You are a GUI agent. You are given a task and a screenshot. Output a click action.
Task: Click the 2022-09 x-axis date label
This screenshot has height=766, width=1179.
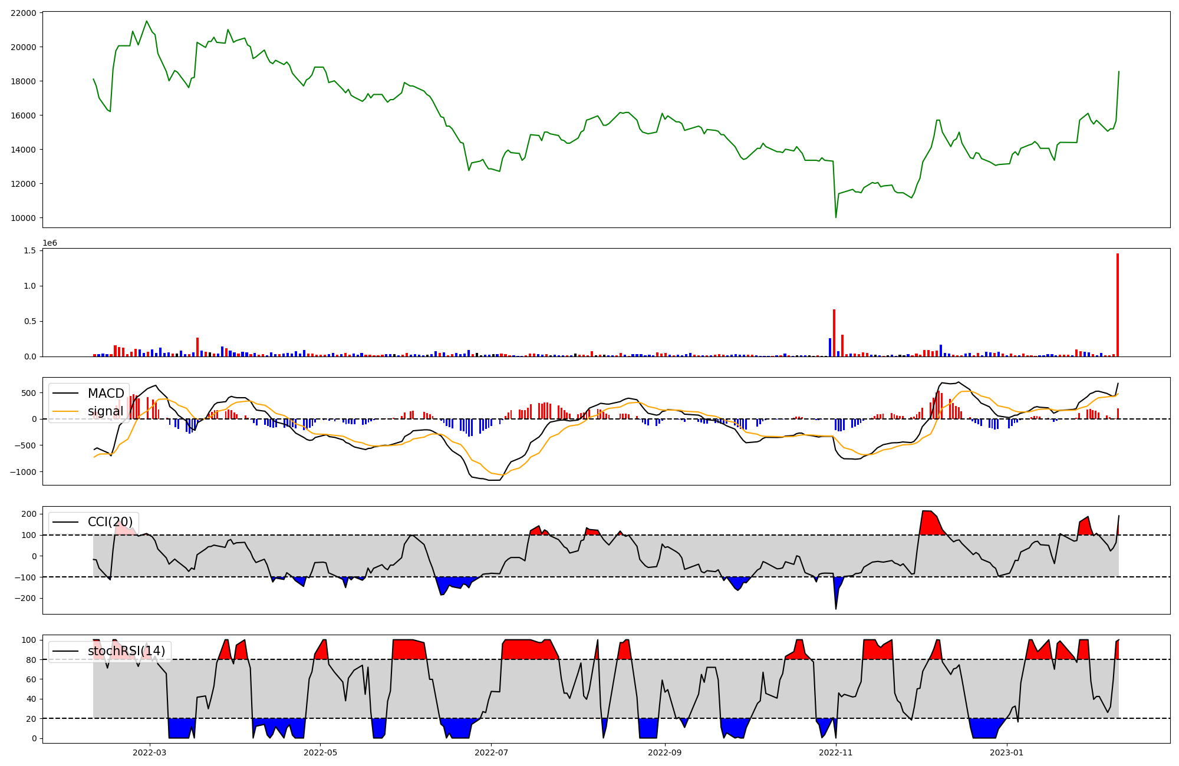(x=665, y=752)
